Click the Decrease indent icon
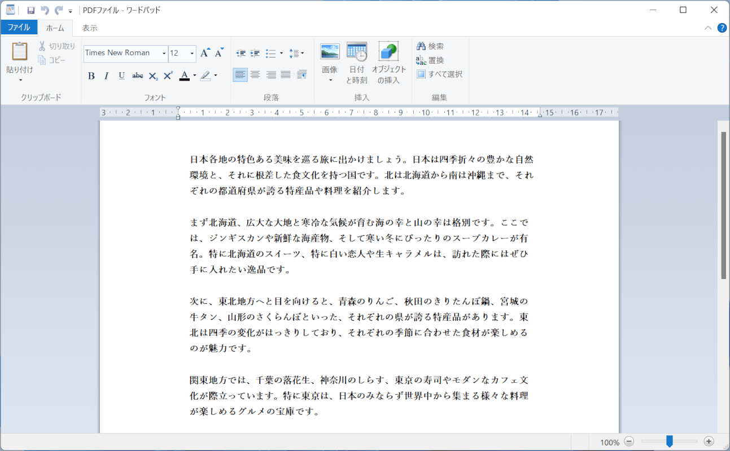 click(x=241, y=53)
